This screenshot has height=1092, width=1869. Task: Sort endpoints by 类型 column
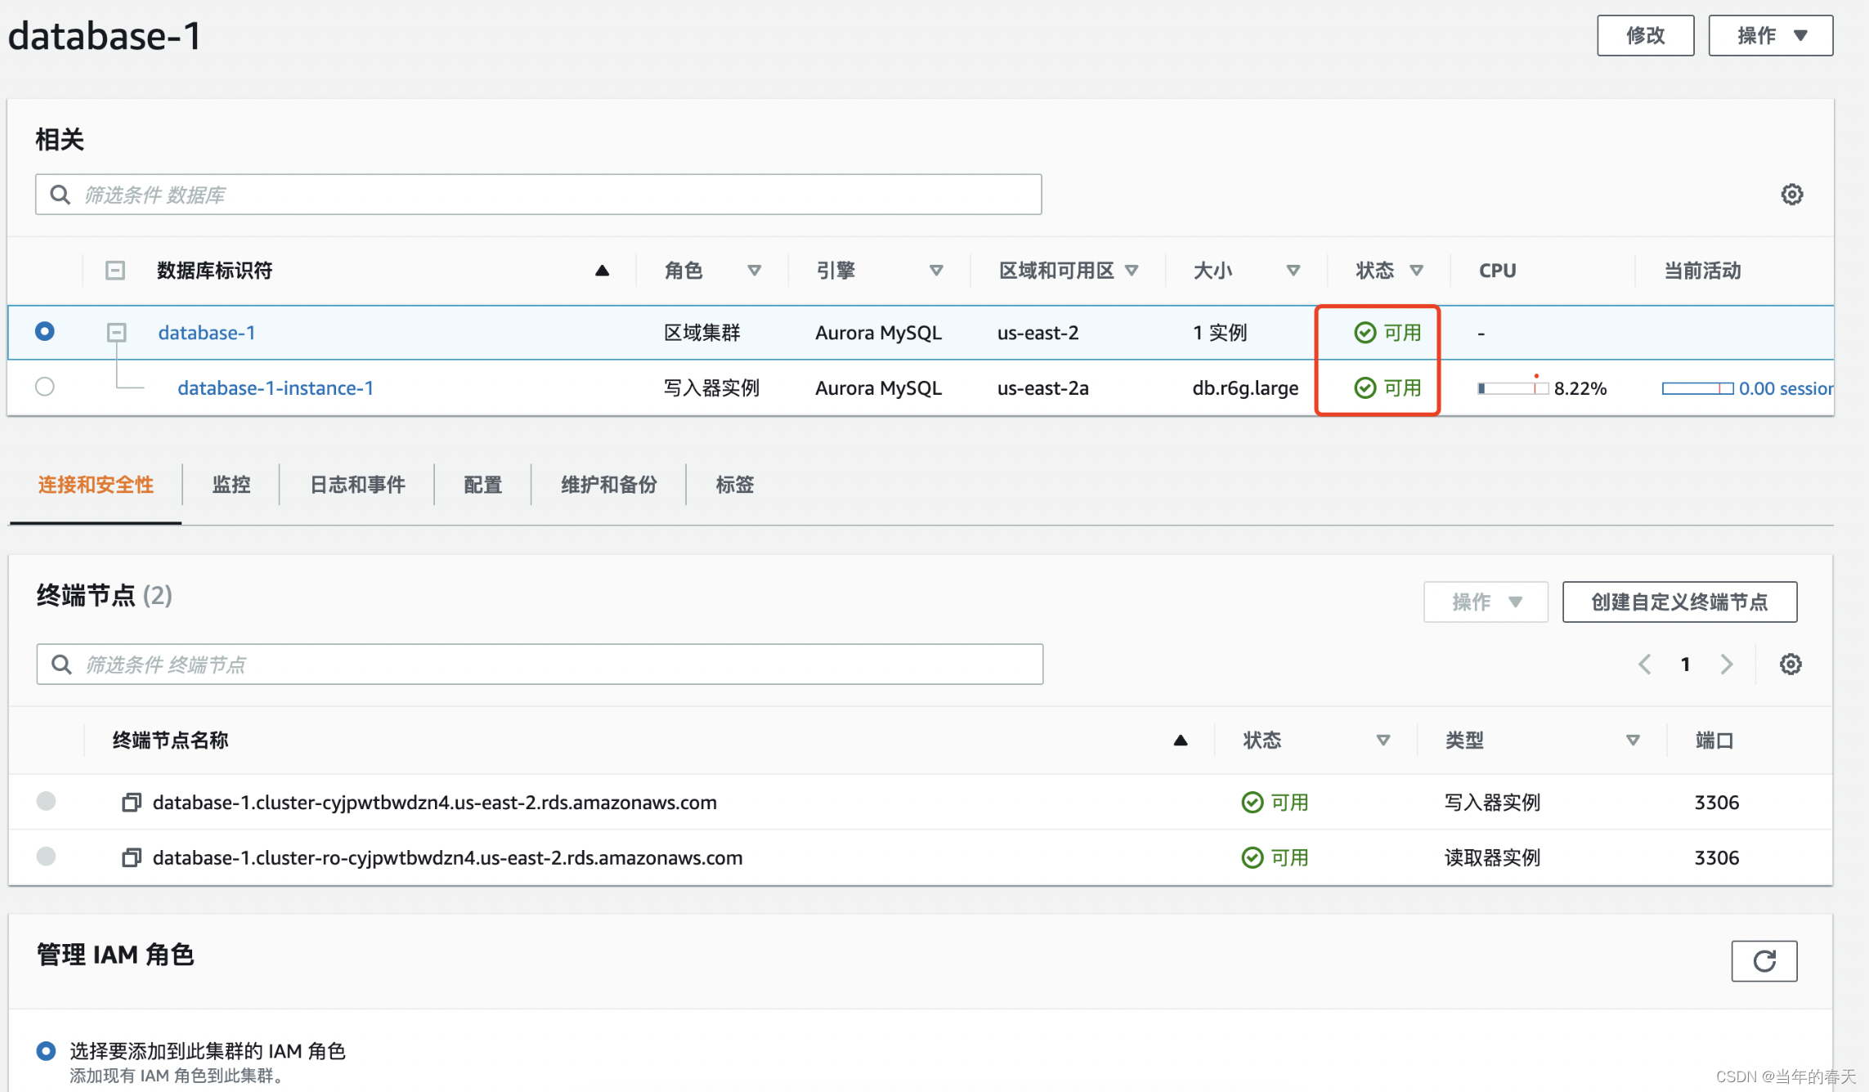pos(1632,741)
